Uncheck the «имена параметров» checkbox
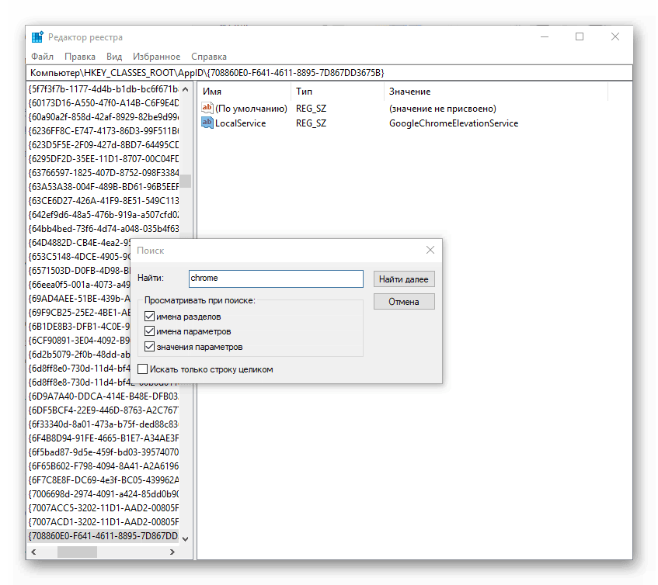The height and width of the screenshot is (585, 658). (x=150, y=331)
